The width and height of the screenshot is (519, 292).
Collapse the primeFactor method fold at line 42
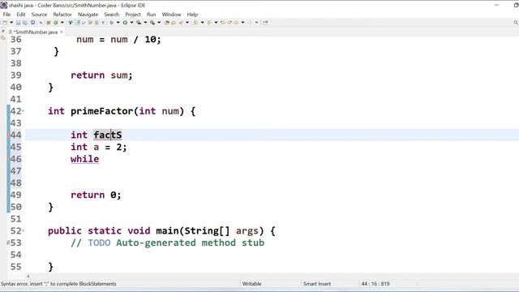(x=24, y=111)
